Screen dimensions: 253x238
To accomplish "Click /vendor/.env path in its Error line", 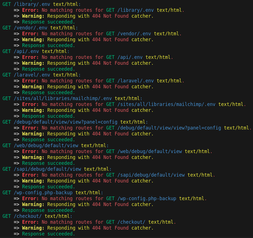I will pyautogui.click(x=134, y=34).
